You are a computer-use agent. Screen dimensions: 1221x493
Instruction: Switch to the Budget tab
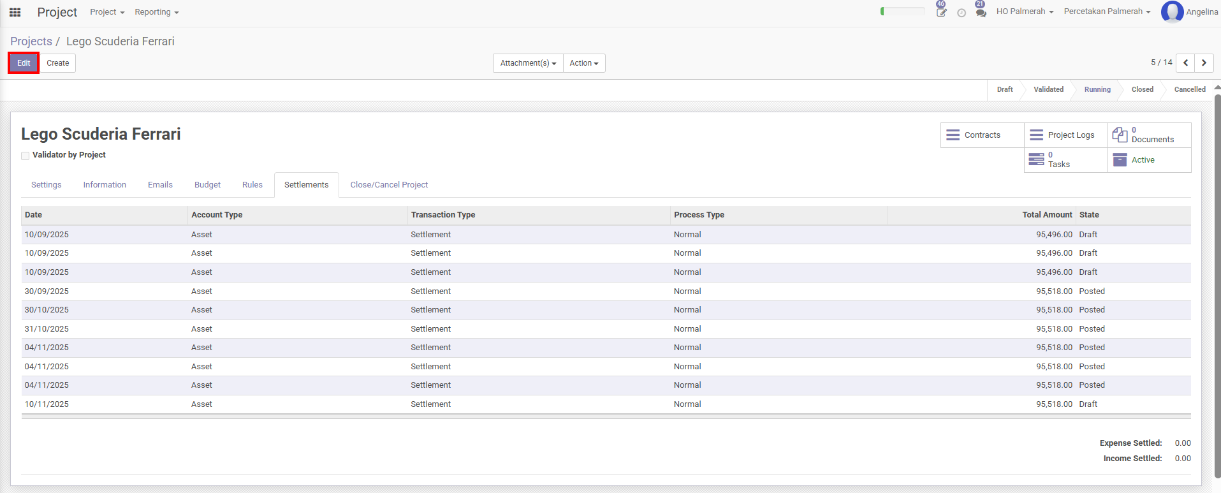207,185
